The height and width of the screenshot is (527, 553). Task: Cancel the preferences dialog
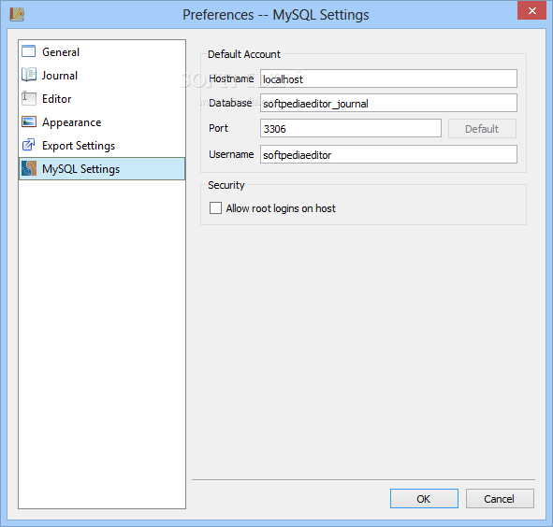(x=500, y=498)
